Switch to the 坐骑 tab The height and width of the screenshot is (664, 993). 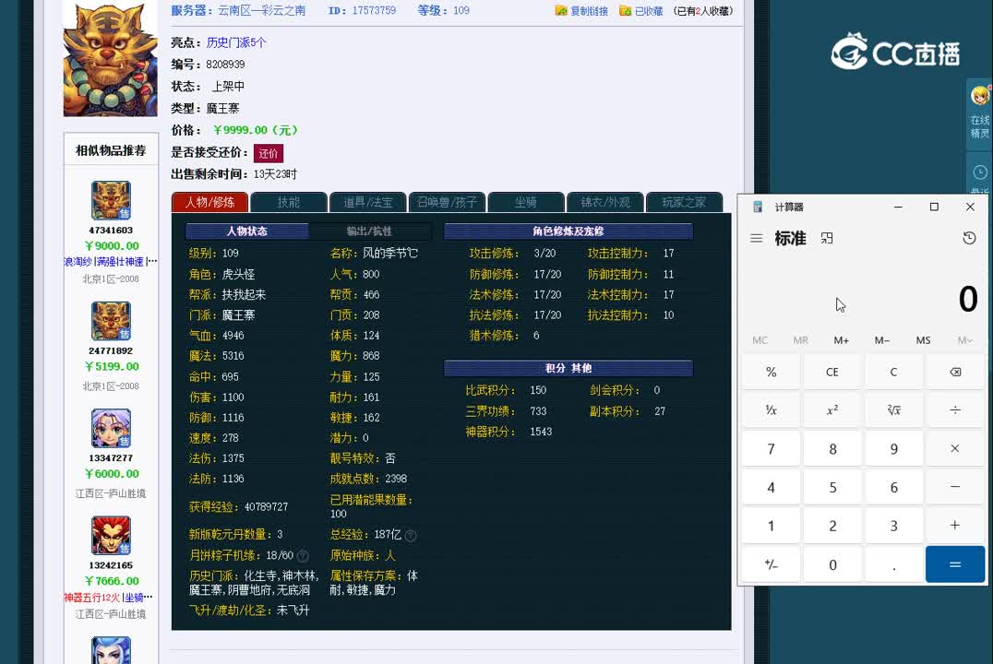526,202
